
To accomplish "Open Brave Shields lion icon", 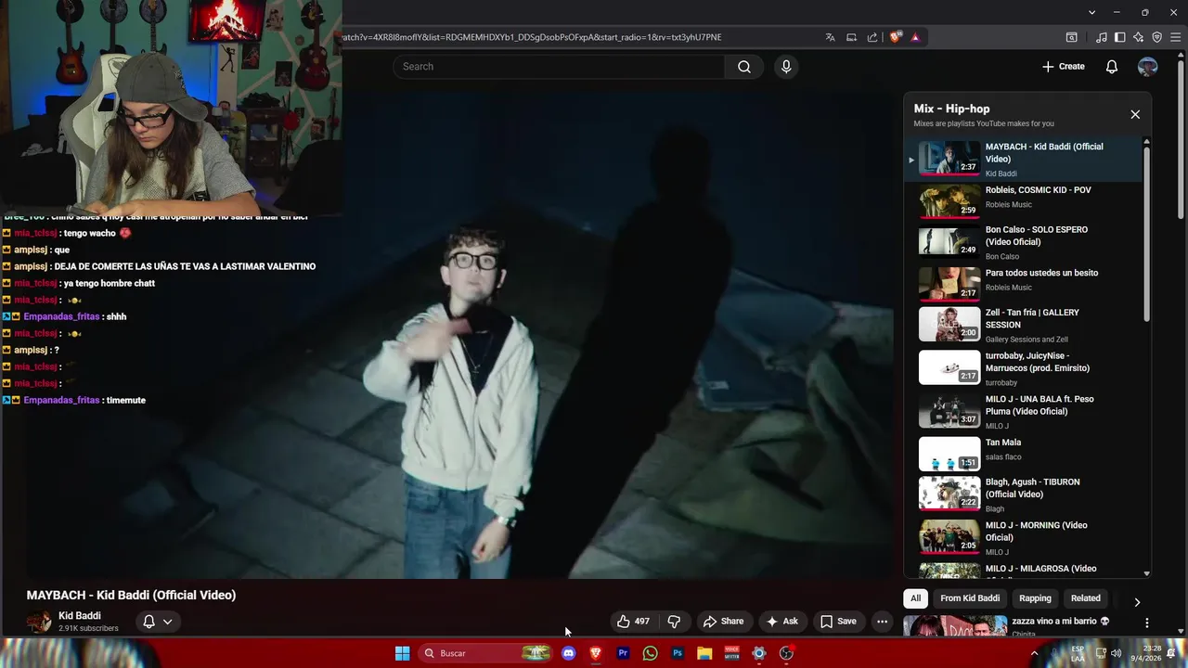I will click(895, 37).
